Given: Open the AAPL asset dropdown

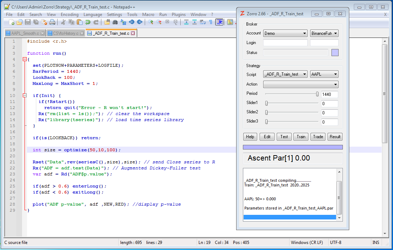Looking at the screenshot, I should pyautogui.click(x=324, y=75).
